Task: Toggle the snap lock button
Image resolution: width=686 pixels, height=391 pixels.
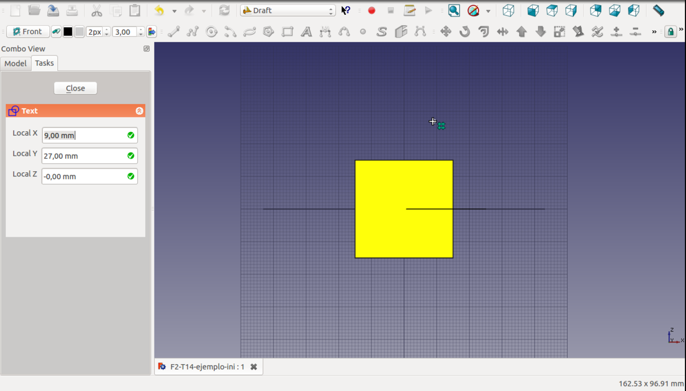Action: point(670,32)
